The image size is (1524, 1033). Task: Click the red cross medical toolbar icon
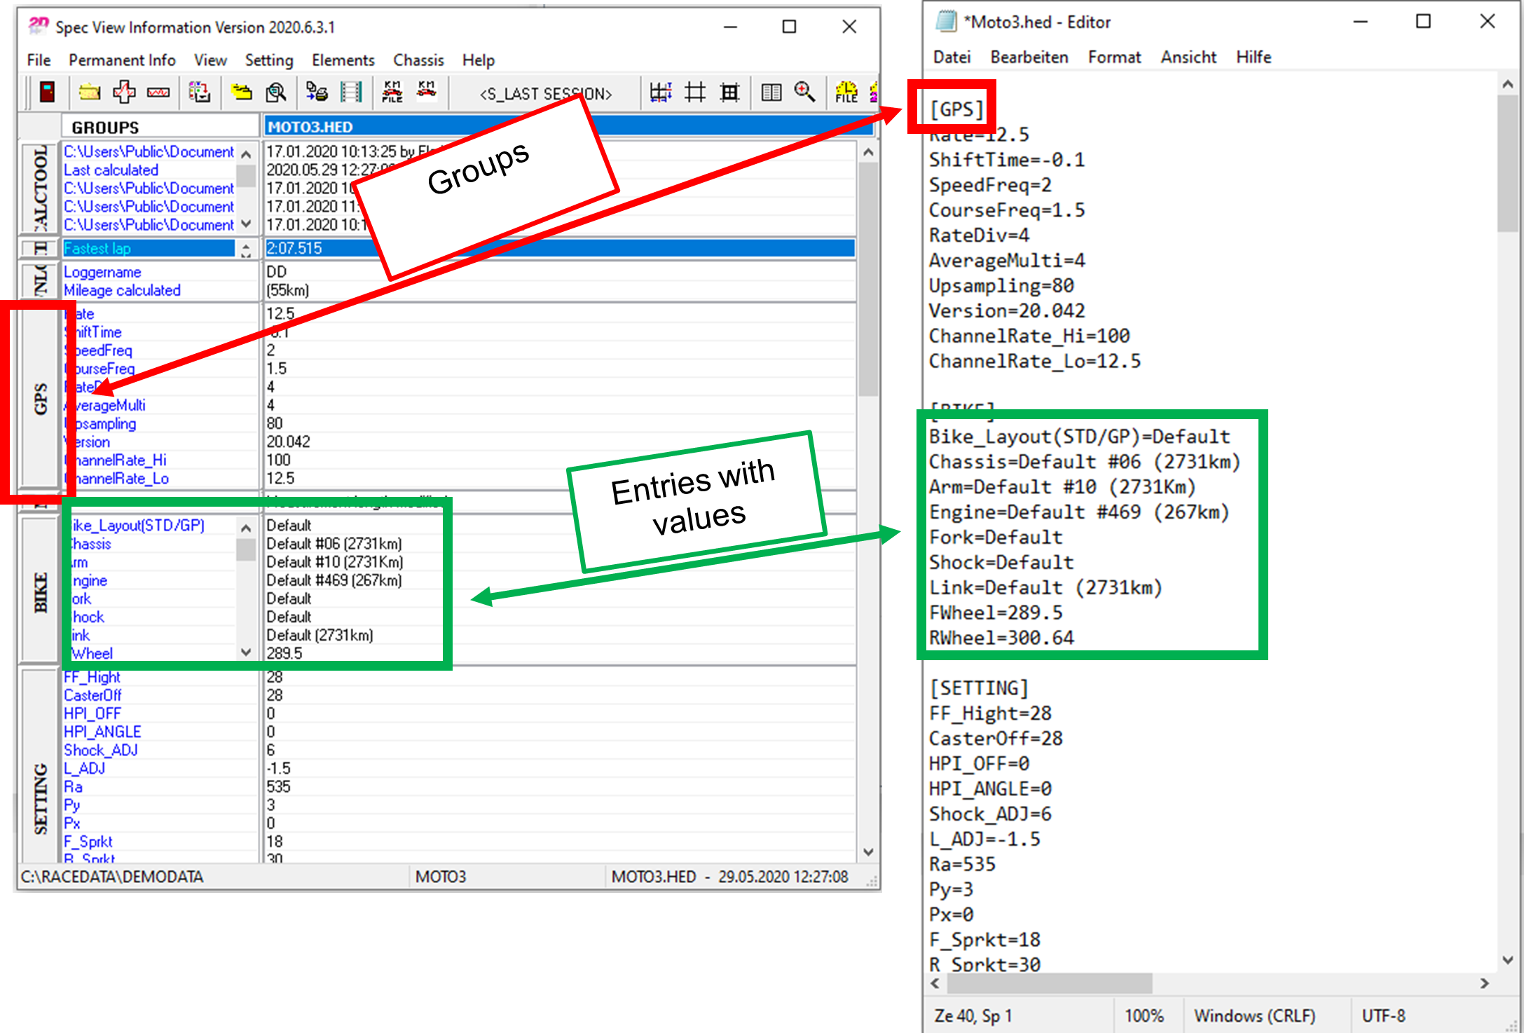[124, 92]
